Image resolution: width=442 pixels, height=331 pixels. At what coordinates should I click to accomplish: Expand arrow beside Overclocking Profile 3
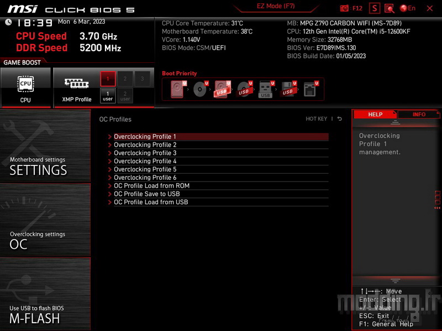click(x=109, y=153)
